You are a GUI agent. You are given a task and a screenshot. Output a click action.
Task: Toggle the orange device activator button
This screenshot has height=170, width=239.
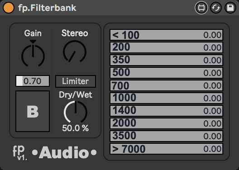9,8
